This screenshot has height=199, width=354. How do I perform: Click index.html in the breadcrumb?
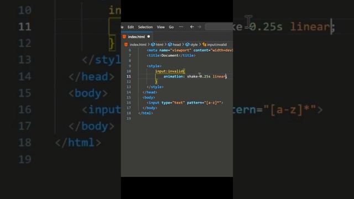tap(138, 45)
